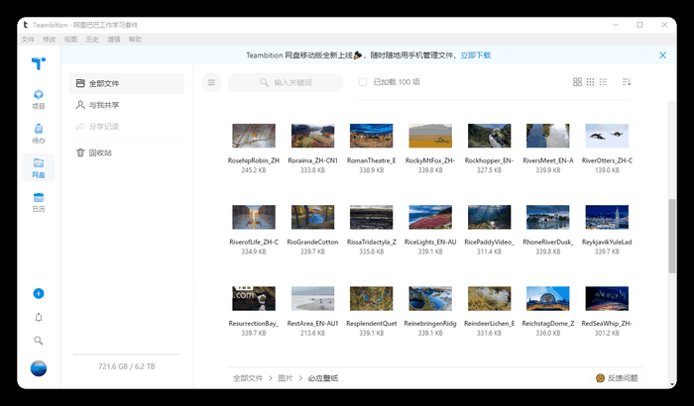Viewport: 694px width, 406px height.
Task: Select the 网盘 (Drive) sidebar icon
Action: point(39,168)
